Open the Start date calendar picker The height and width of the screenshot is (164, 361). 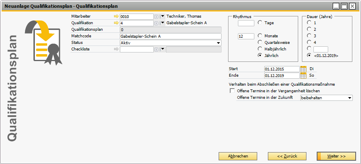[304, 69]
